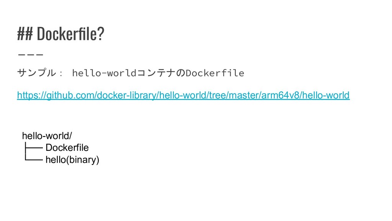The height and width of the screenshot is (221, 392).
Task: Click the word "Dockerfile" ending the subtitle line
Action: [x=215, y=73]
